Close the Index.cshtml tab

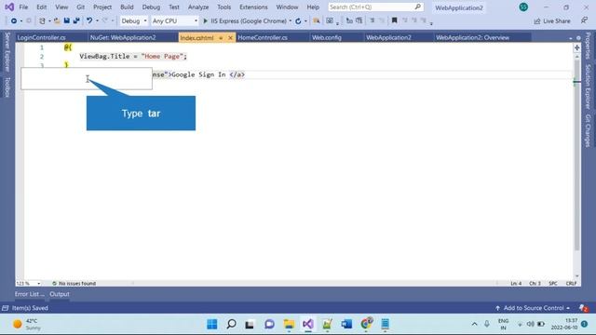[230, 38]
